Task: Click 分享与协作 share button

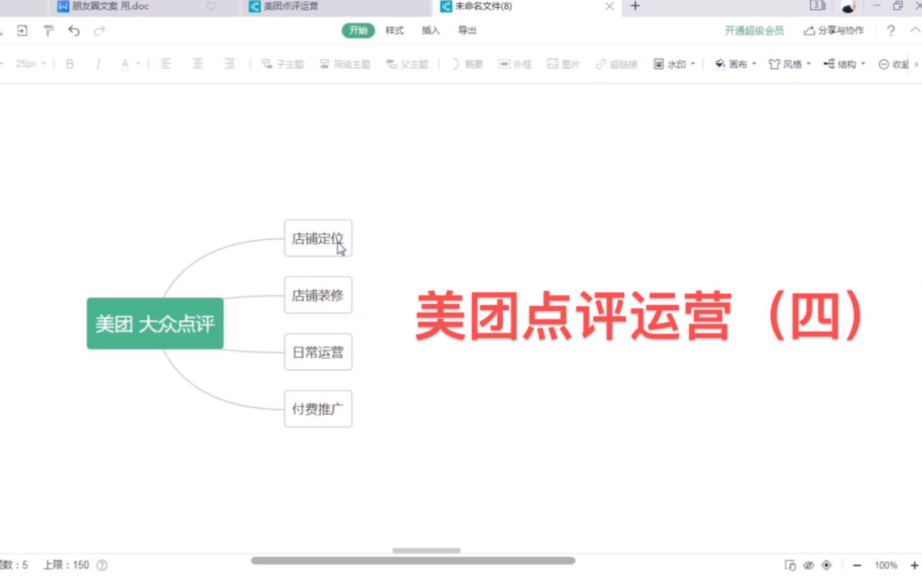Action: tap(834, 30)
